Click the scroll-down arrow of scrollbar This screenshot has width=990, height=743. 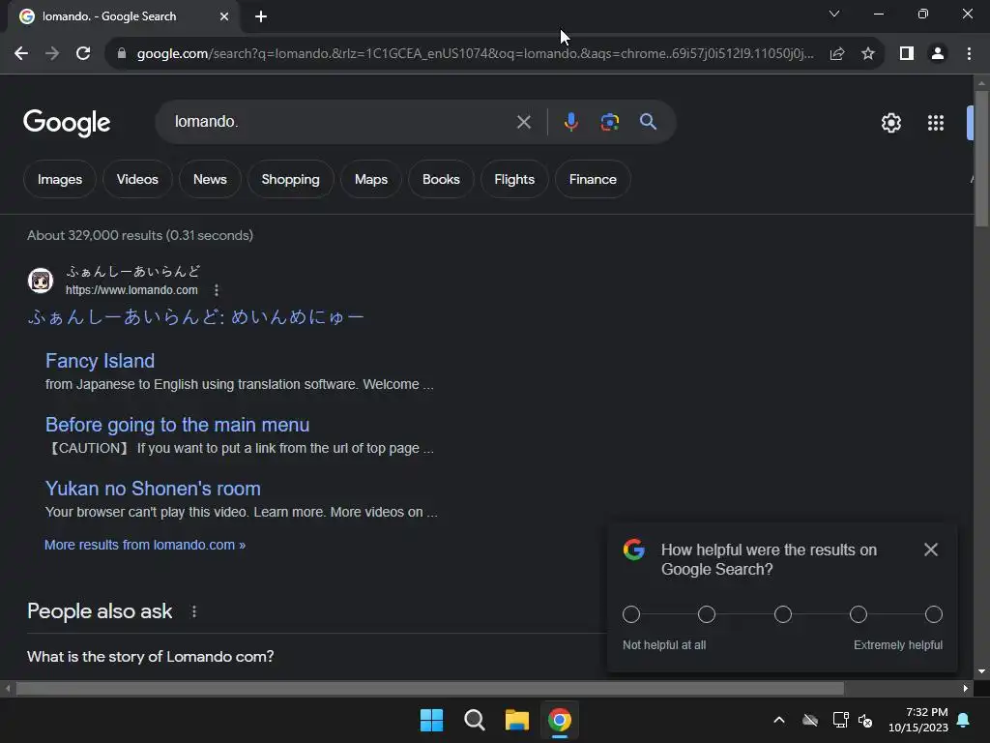click(x=981, y=671)
